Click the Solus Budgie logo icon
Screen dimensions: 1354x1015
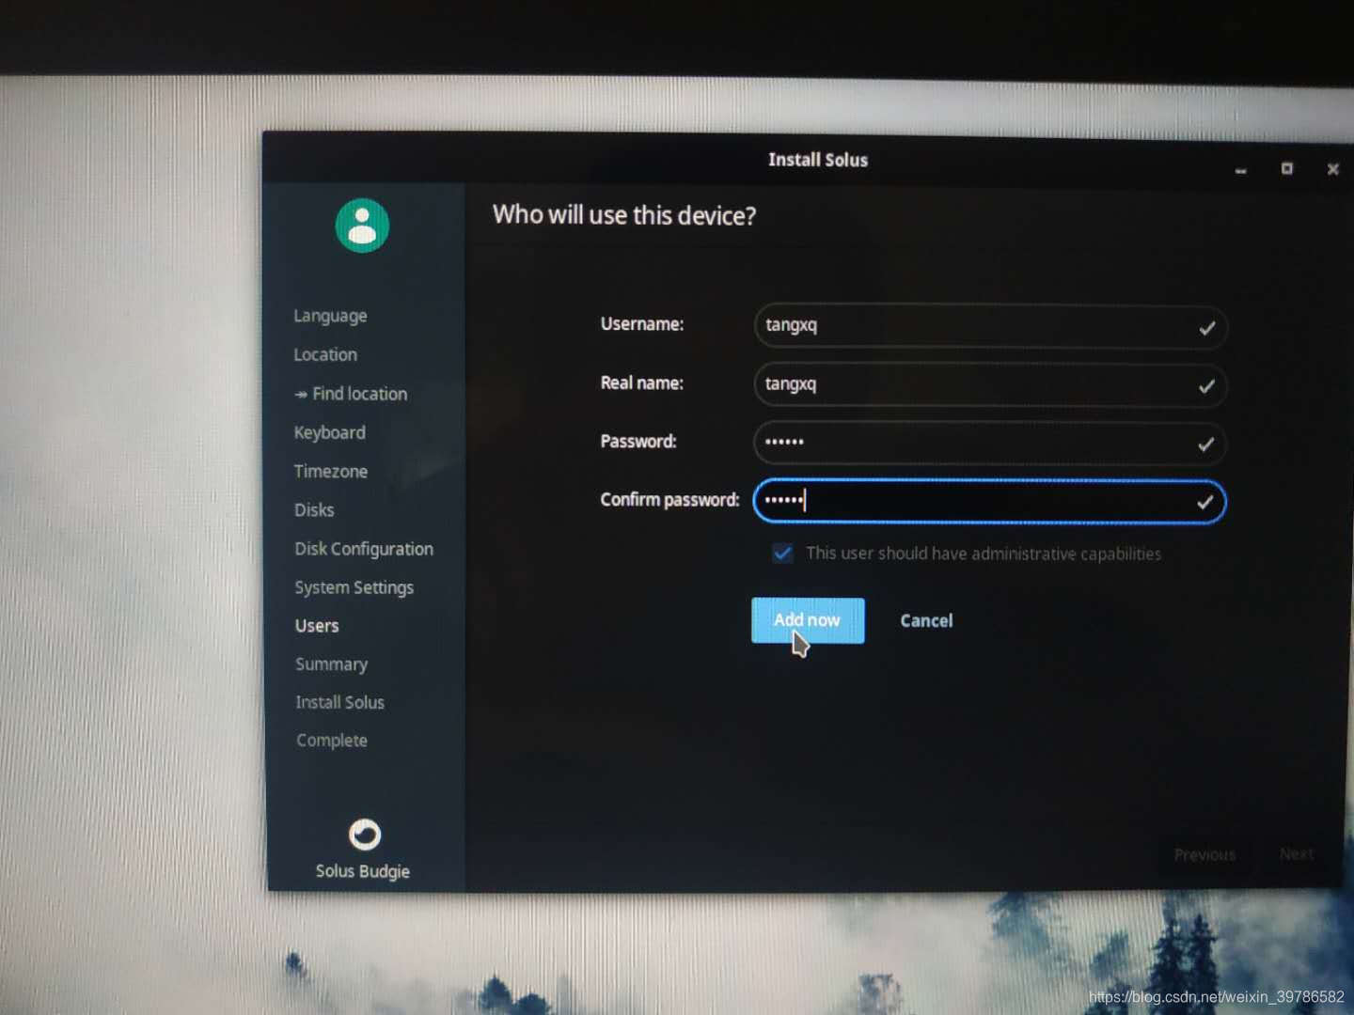click(365, 835)
